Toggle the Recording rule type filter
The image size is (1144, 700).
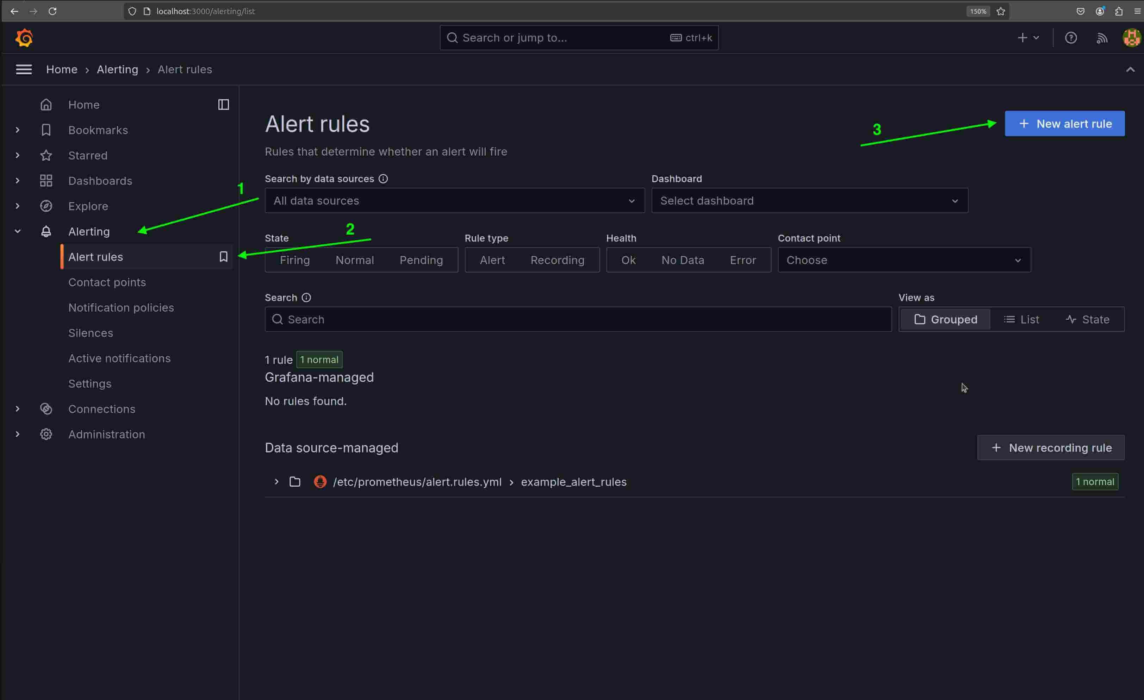[557, 260]
